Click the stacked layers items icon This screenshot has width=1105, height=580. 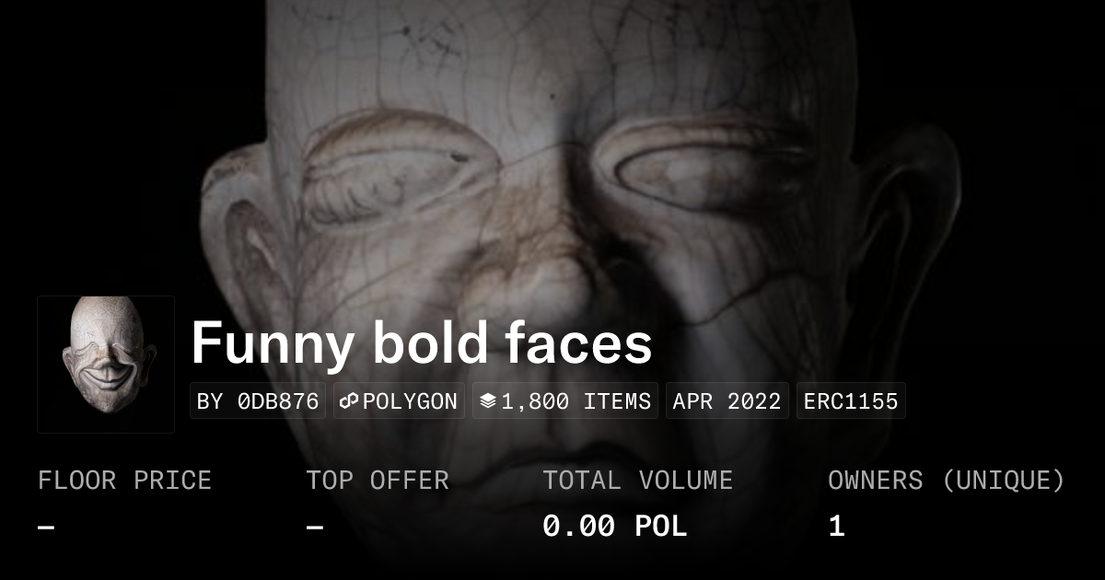tap(488, 401)
